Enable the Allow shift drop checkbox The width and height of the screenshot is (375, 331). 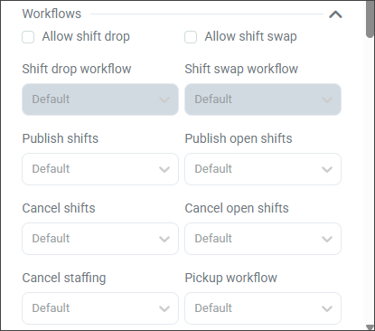tap(28, 37)
